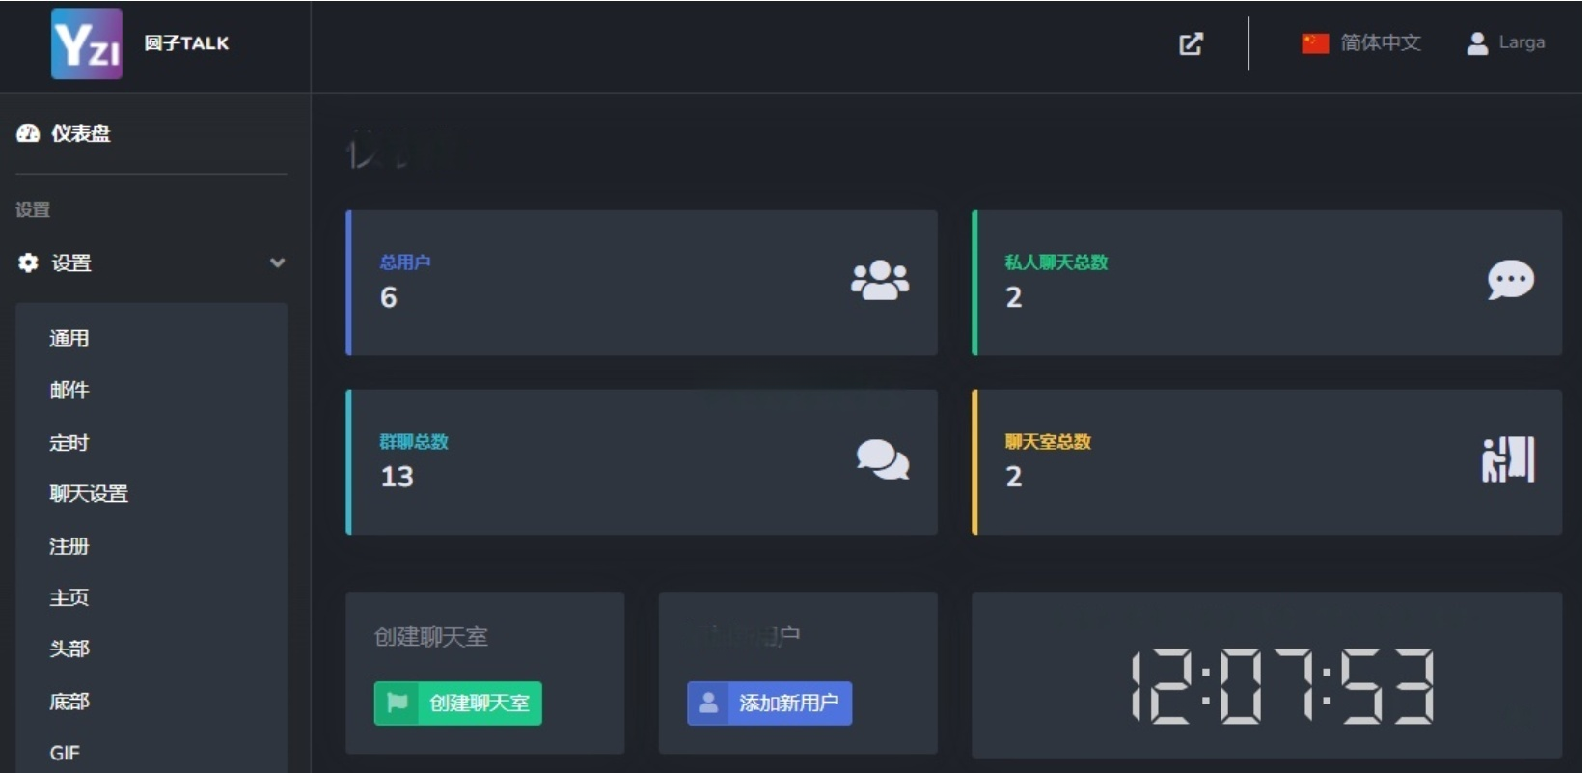The image size is (1591, 773).
Task: Click the YZI logo in header
Action: (87, 43)
